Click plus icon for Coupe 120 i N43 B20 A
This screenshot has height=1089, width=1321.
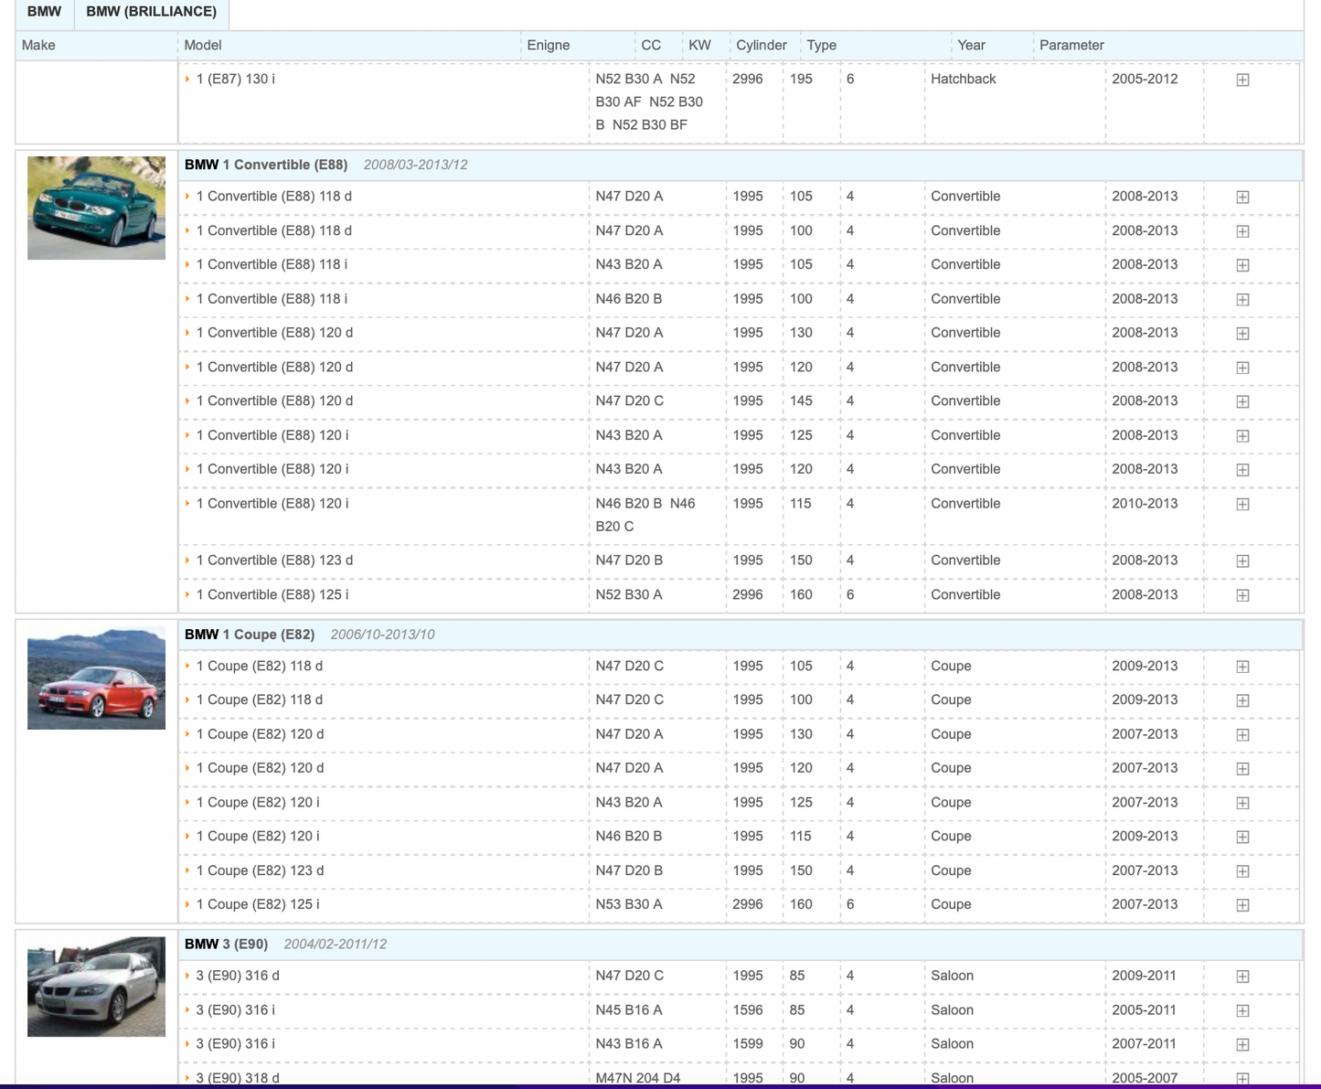pos(1242,803)
